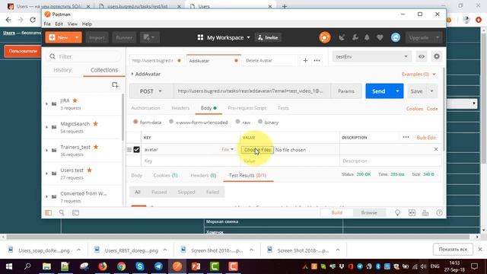
Task: Select binary body type
Action: point(260,122)
